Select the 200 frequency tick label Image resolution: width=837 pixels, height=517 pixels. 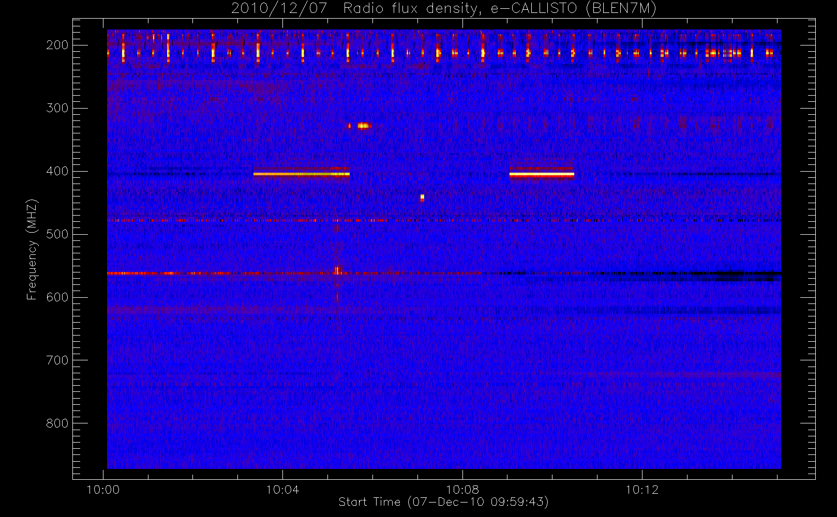point(57,45)
